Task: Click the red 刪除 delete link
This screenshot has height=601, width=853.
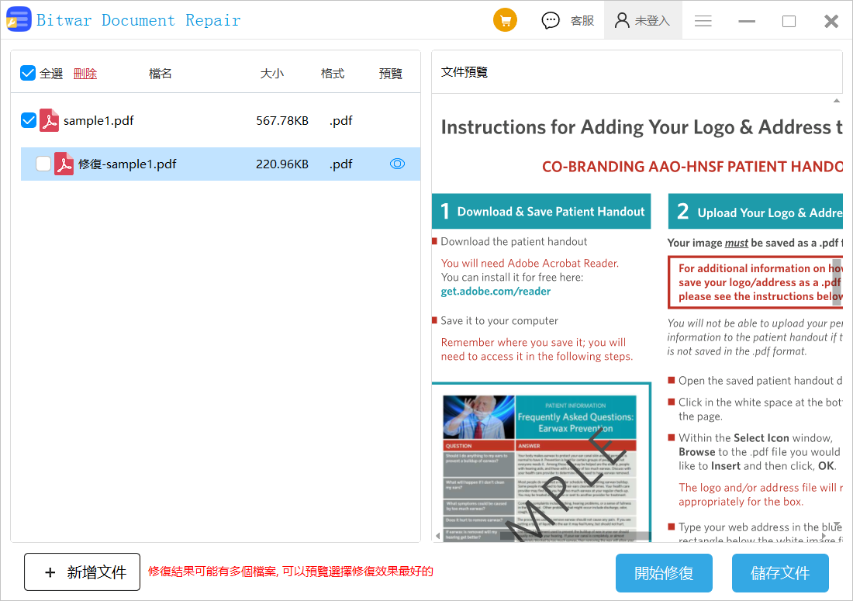Action: tap(85, 74)
